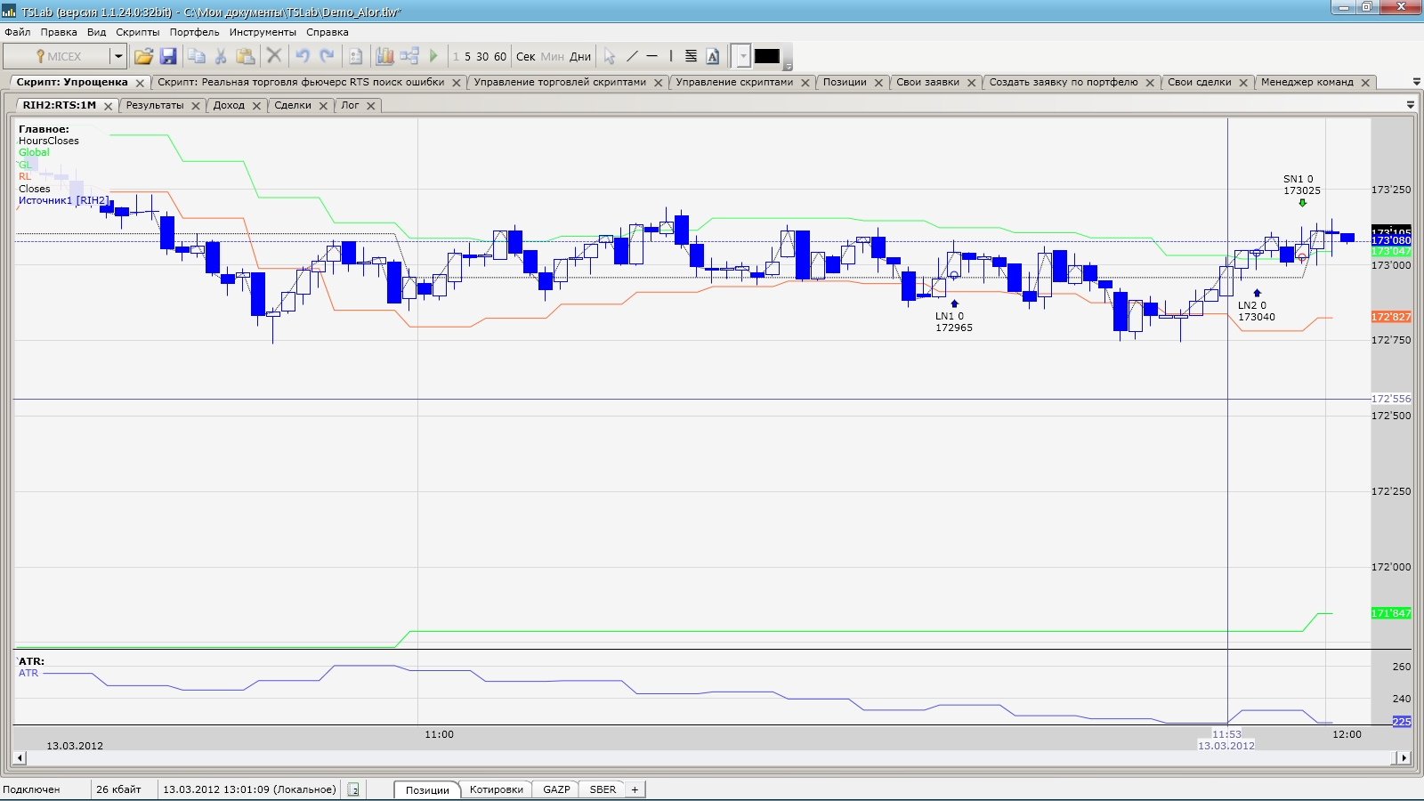
Task: Select the Котировки bottom tab
Action: (497, 789)
